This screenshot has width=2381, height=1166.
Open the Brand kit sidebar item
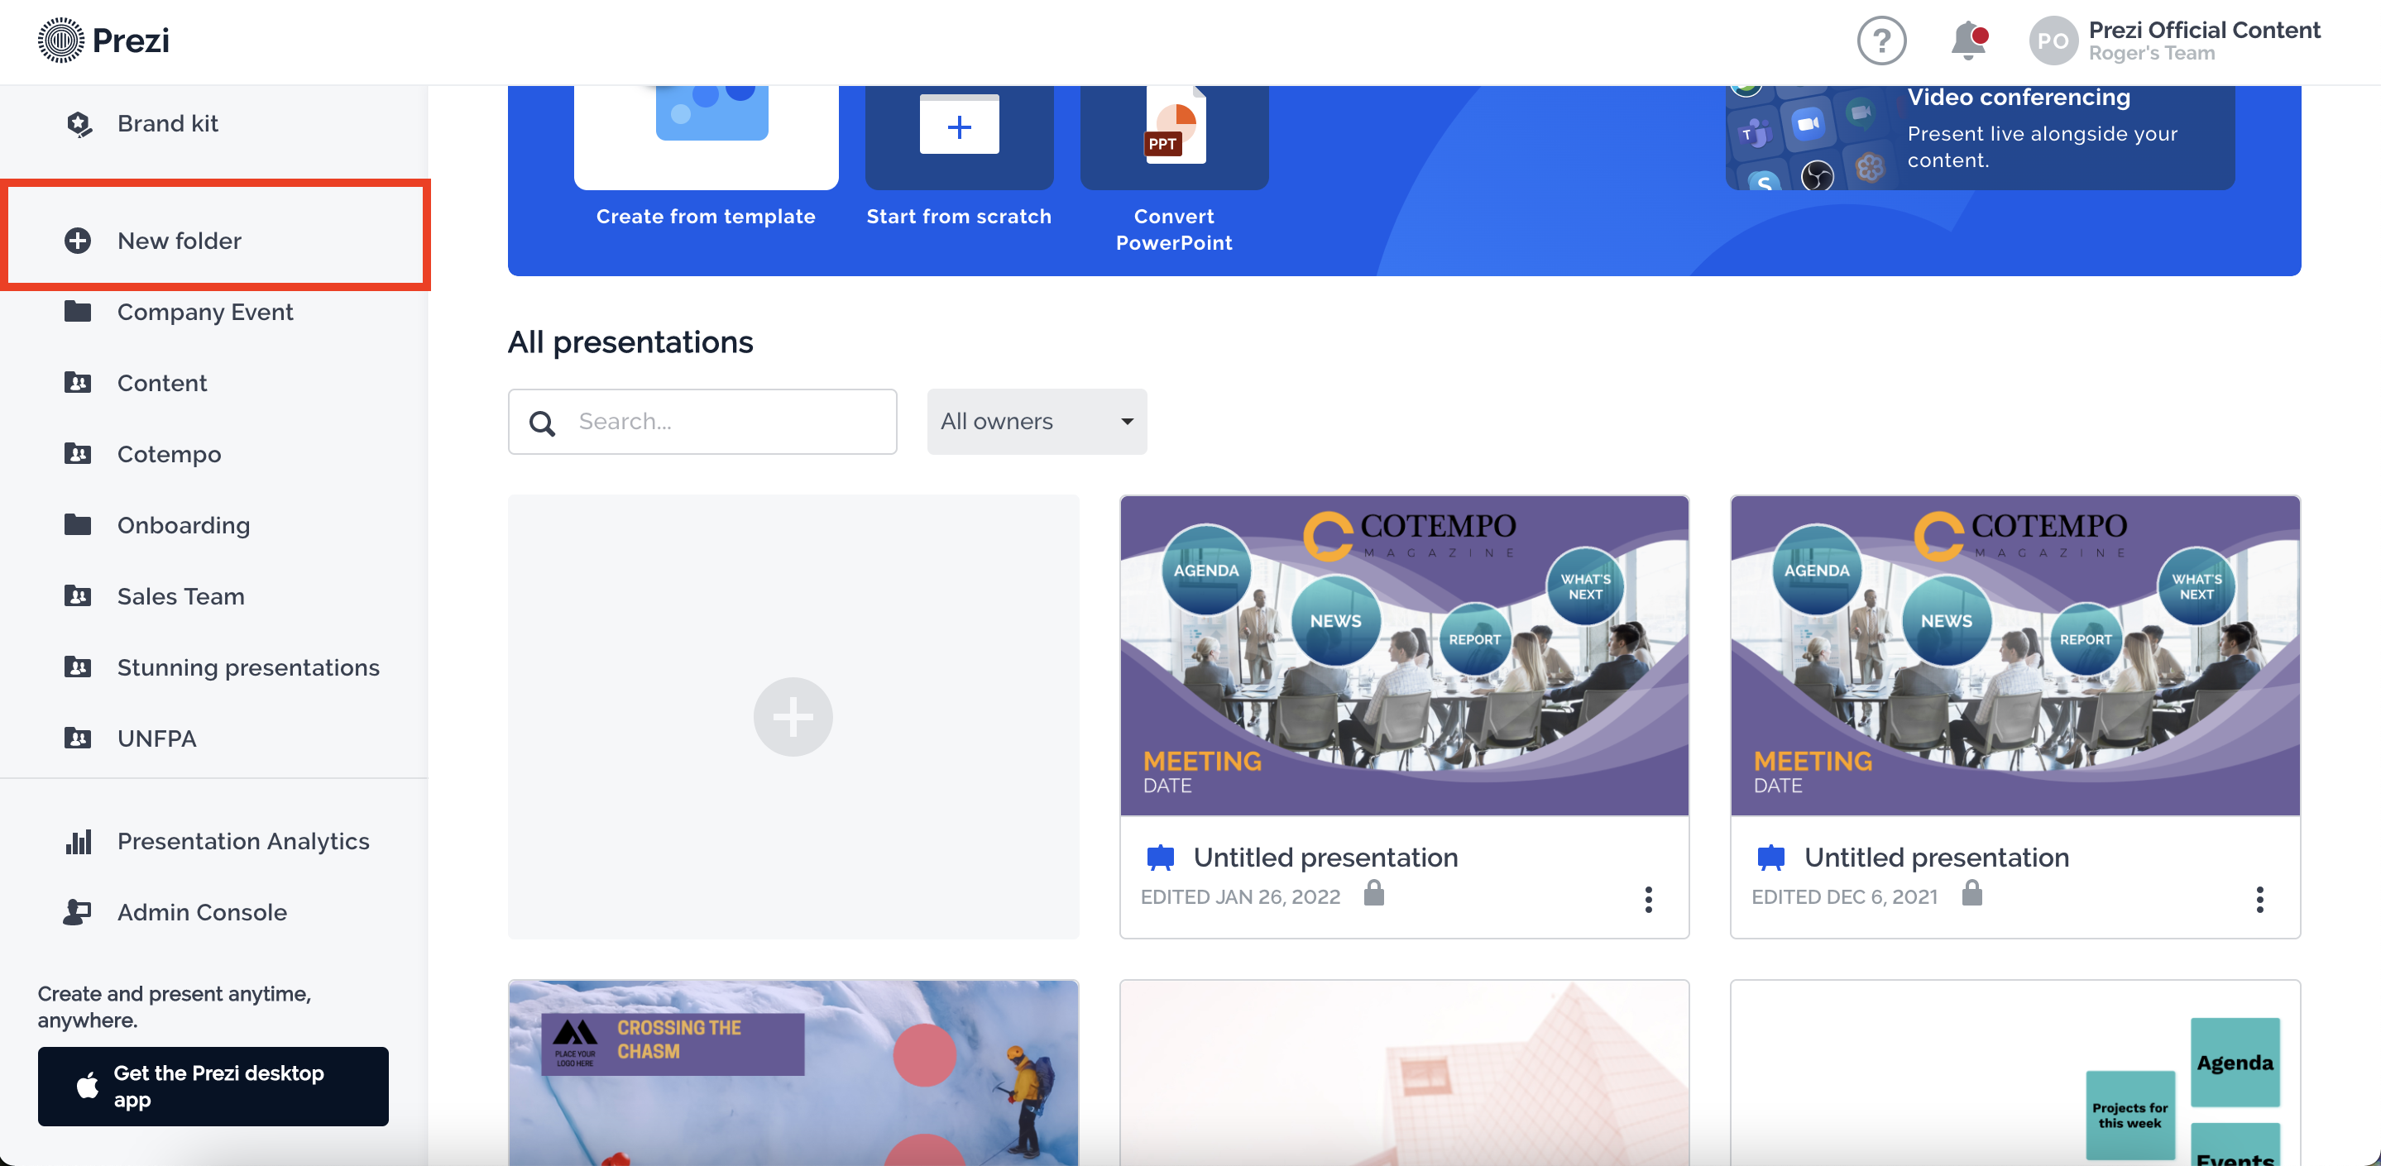pyautogui.click(x=166, y=124)
